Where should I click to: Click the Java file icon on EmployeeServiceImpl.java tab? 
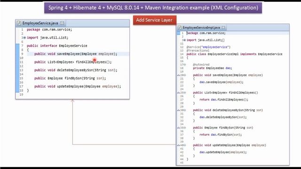[x=180, y=28]
